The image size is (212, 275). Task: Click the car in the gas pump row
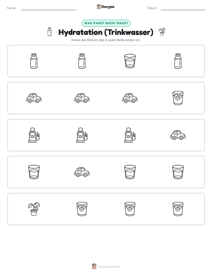click(x=178, y=135)
